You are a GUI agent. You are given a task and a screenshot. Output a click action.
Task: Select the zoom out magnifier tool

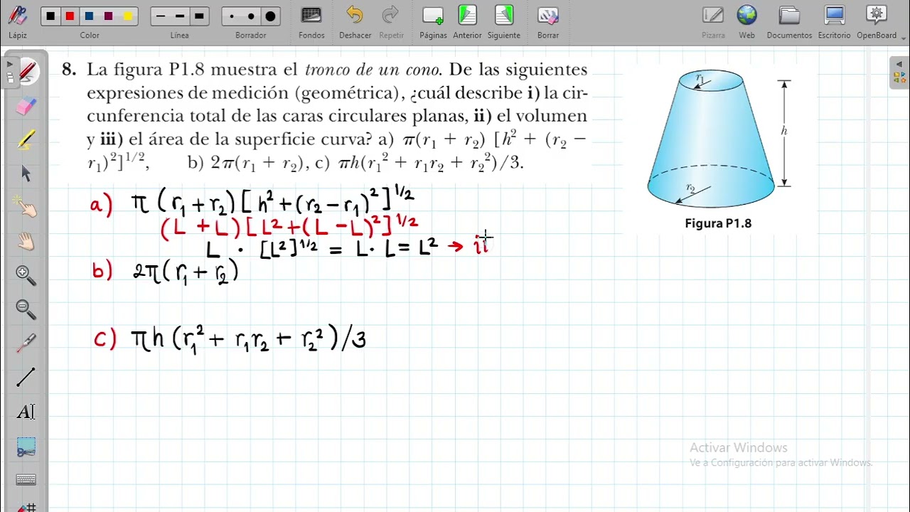[x=26, y=309]
